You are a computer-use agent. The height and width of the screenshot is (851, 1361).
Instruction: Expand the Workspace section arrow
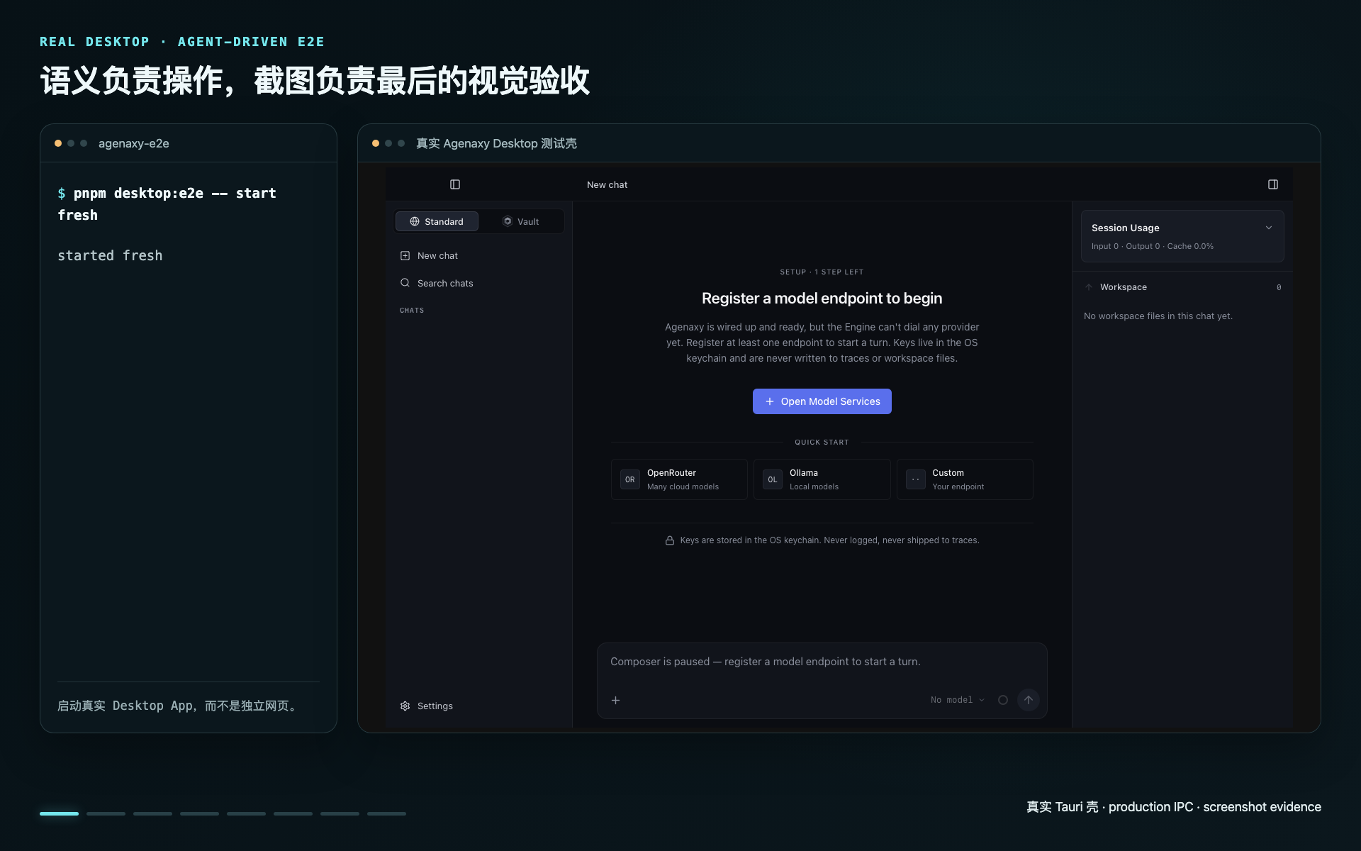point(1089,287)
